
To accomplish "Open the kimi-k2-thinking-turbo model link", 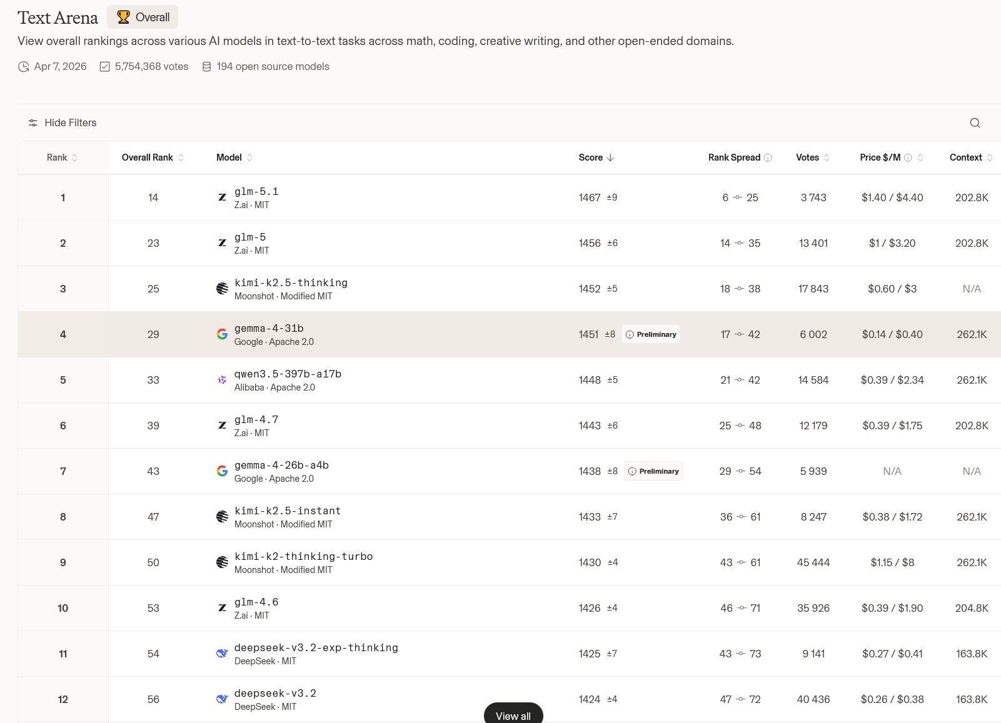I will [303, 557].
